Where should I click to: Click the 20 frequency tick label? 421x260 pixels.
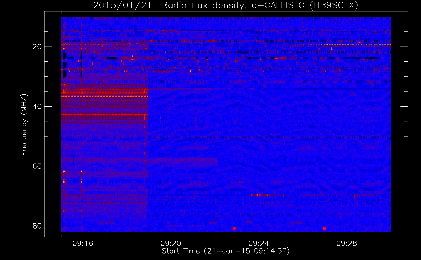(x=37, y=47)
